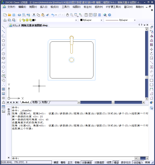Toggle 极轴 polar tracking

tap(77, 162)
